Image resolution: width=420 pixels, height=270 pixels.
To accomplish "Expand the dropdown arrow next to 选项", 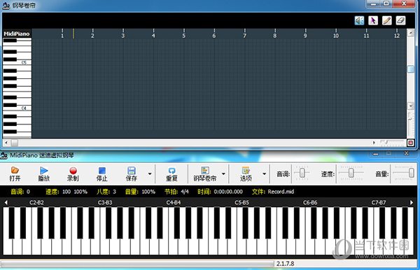I will pos(264,174).
